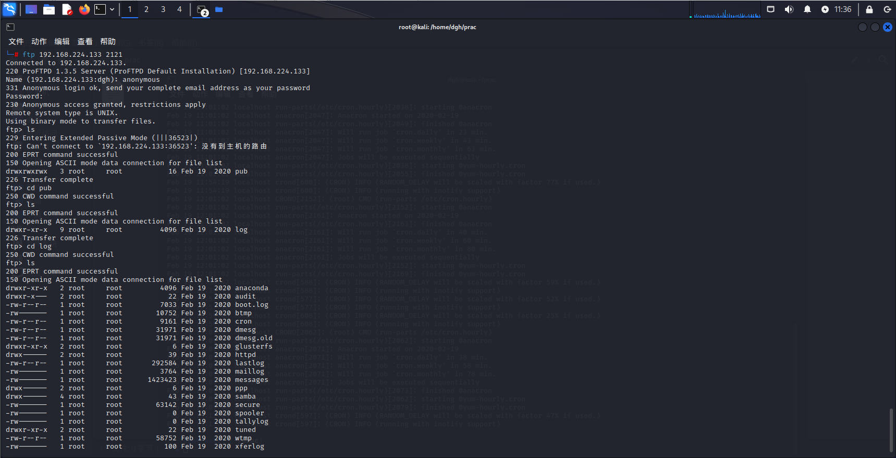Switch to workspace 3
The width and height of the screenshot is (896, 458).
click(x=163, y=9)
